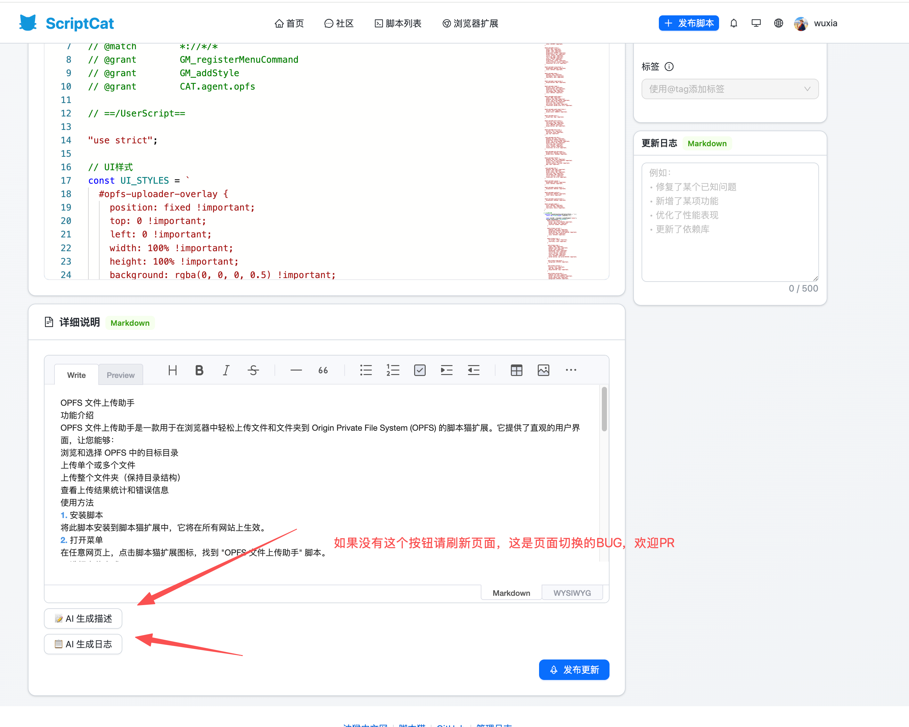Click the CAT.agent.opfs grant line
The image size is (909, 727).
pos(172,87)
